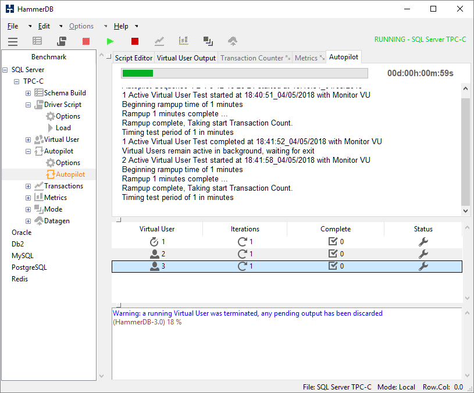Click the iterations icon for Virtual User 1

pos(243,242)
